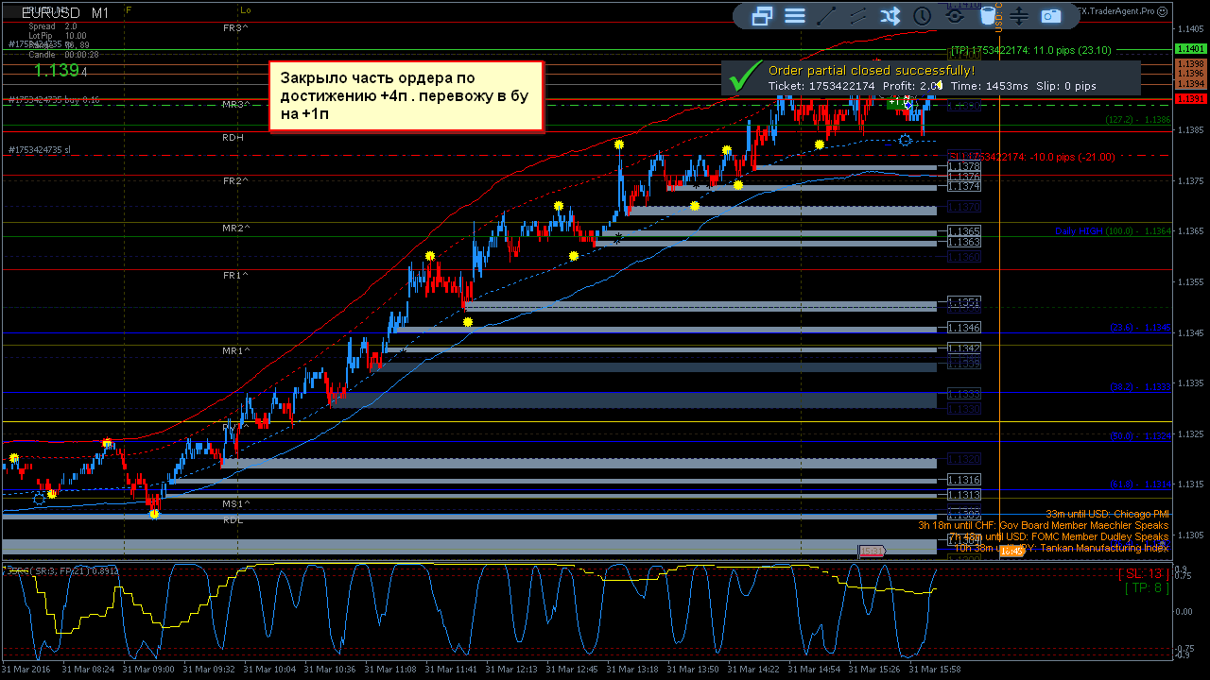Click the bucket icon in toolbar
Image resolution: width=1210 pixels, height=680 pixels.
tap(987, 16)
